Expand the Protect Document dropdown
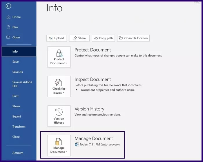This screenshot has width=203, height=162. (x=59, y=57)
